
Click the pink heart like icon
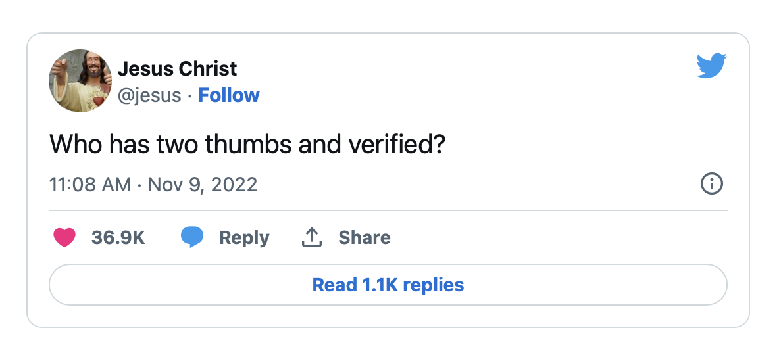tap(64, 237)
